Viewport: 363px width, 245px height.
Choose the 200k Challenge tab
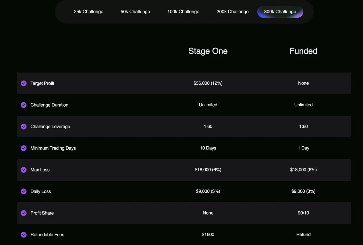coord(232,12)
